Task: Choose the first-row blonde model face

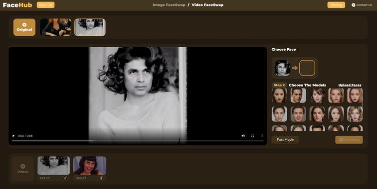Action: [336, 95]
